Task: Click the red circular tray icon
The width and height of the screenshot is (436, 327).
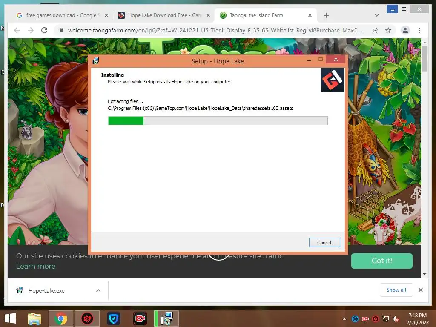Action: [x=376, y=319]
